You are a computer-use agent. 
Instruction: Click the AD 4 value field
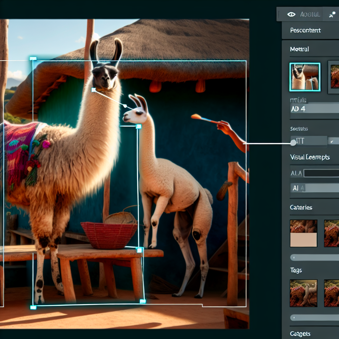[315, 109]
